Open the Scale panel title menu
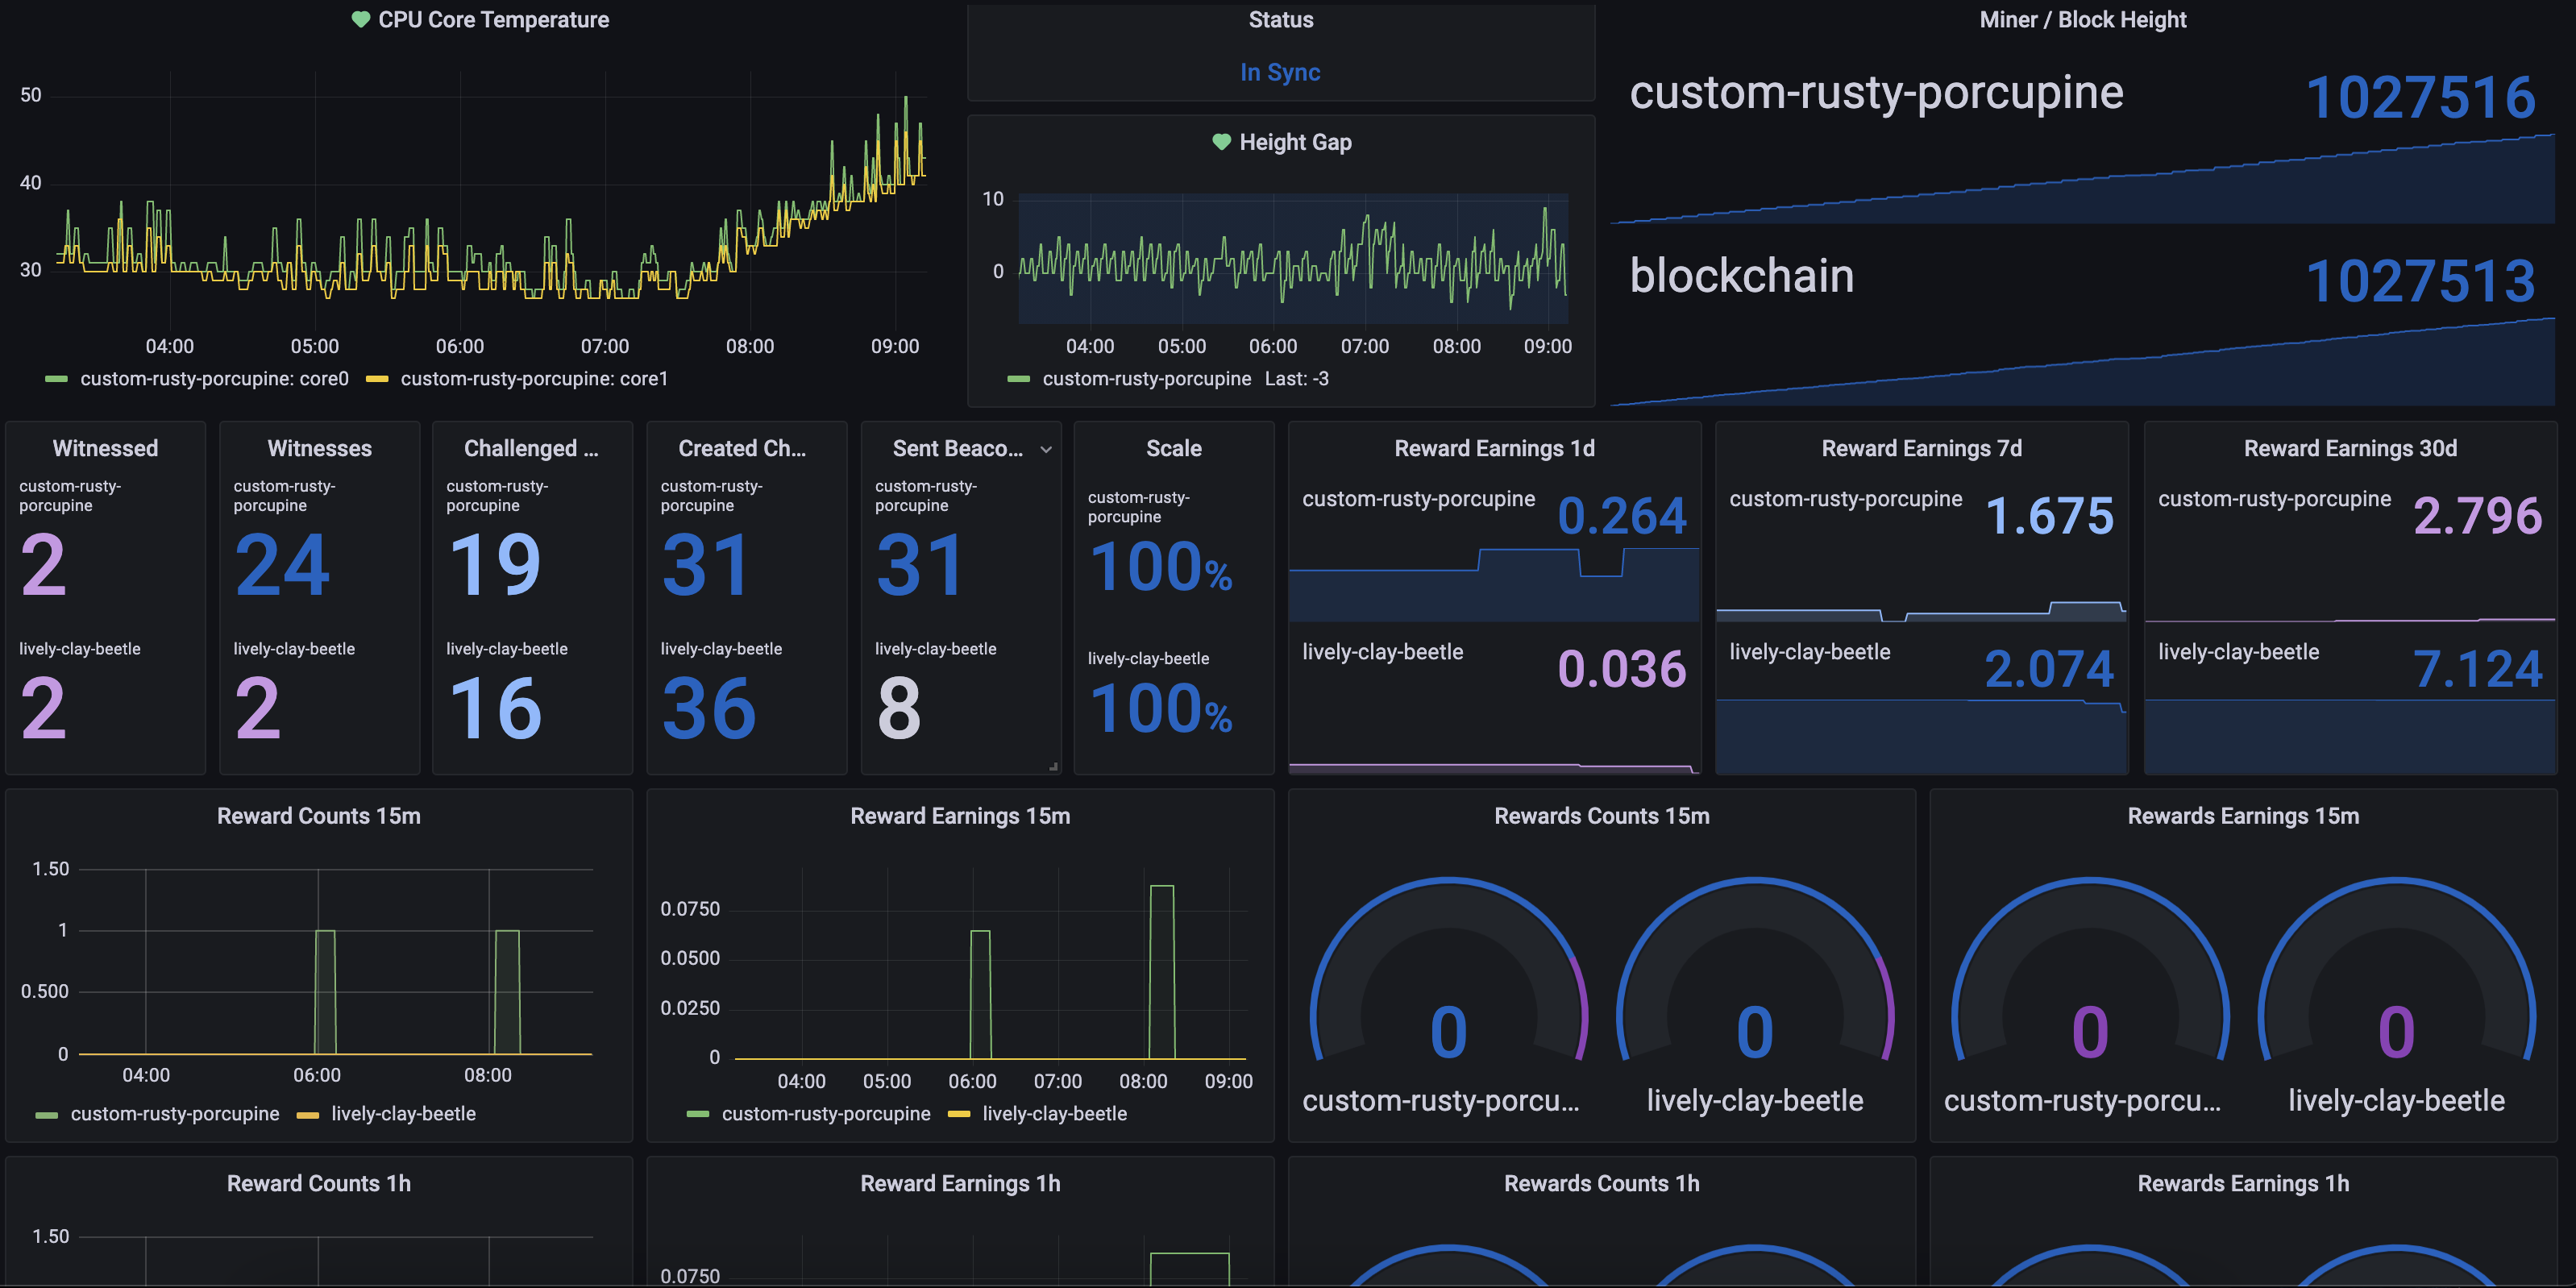The width and height of the screenshot is (2576, 1288). point(1173,448)
